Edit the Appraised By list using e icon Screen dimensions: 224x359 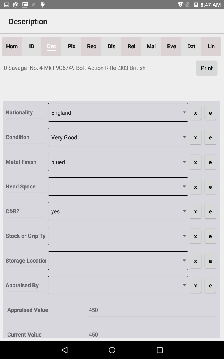pos(210,285)
